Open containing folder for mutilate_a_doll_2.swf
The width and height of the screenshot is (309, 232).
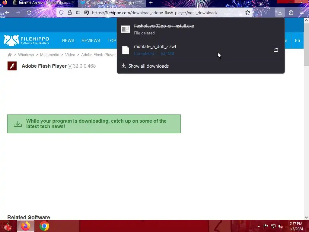[x=276, y=50]
